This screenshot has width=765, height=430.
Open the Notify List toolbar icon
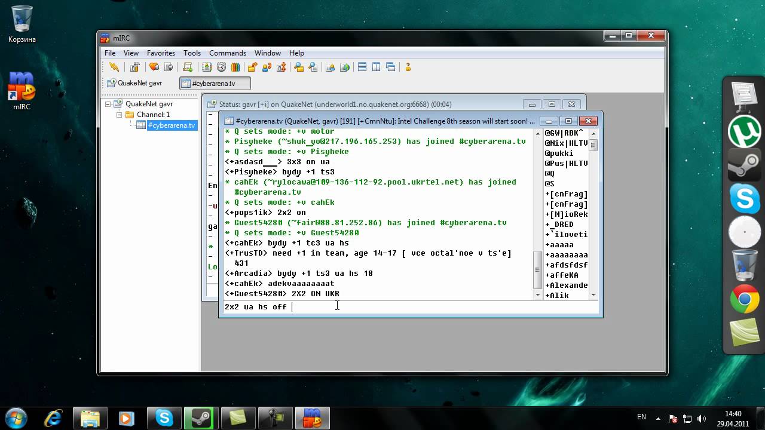(330, 67)
